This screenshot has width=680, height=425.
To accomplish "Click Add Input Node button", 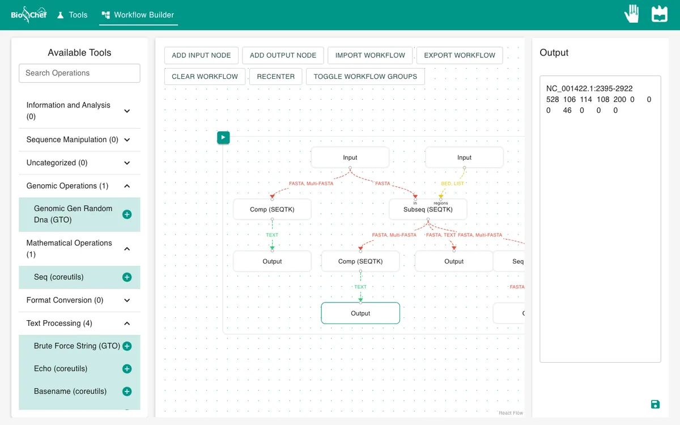I will pos(201,56).
